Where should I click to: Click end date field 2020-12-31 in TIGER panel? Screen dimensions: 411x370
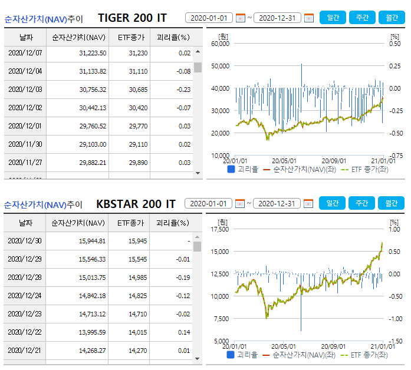point(277,18)
